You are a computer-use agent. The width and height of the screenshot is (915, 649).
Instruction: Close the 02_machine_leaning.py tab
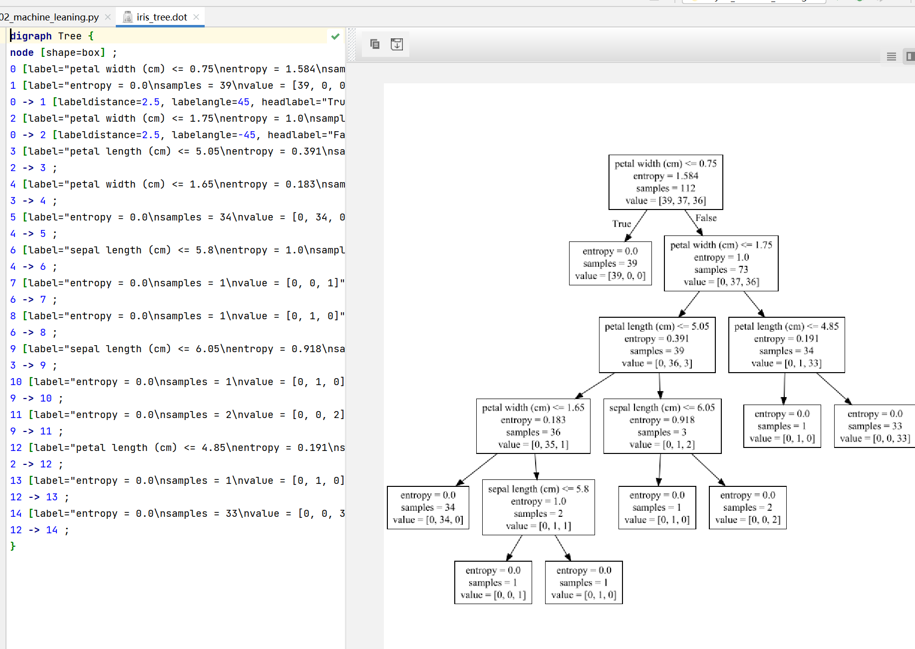click(108, 17)
